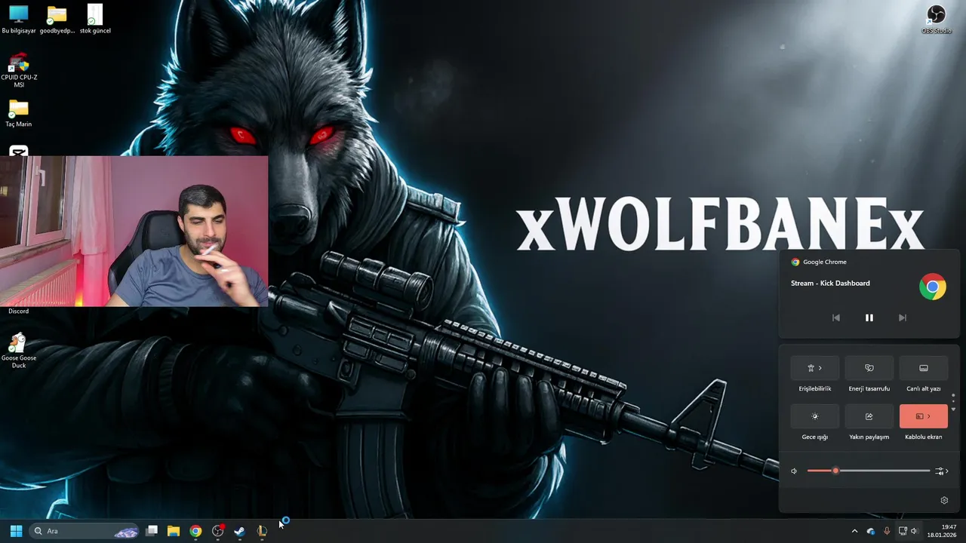
Task: Pause the Stream - Kick Dashboard media
Action: [x=869, y=318]
